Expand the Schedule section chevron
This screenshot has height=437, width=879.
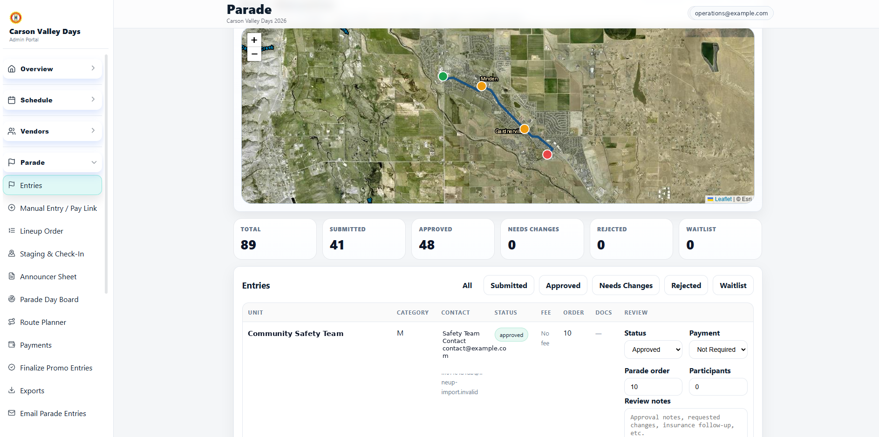coord(93,100)
